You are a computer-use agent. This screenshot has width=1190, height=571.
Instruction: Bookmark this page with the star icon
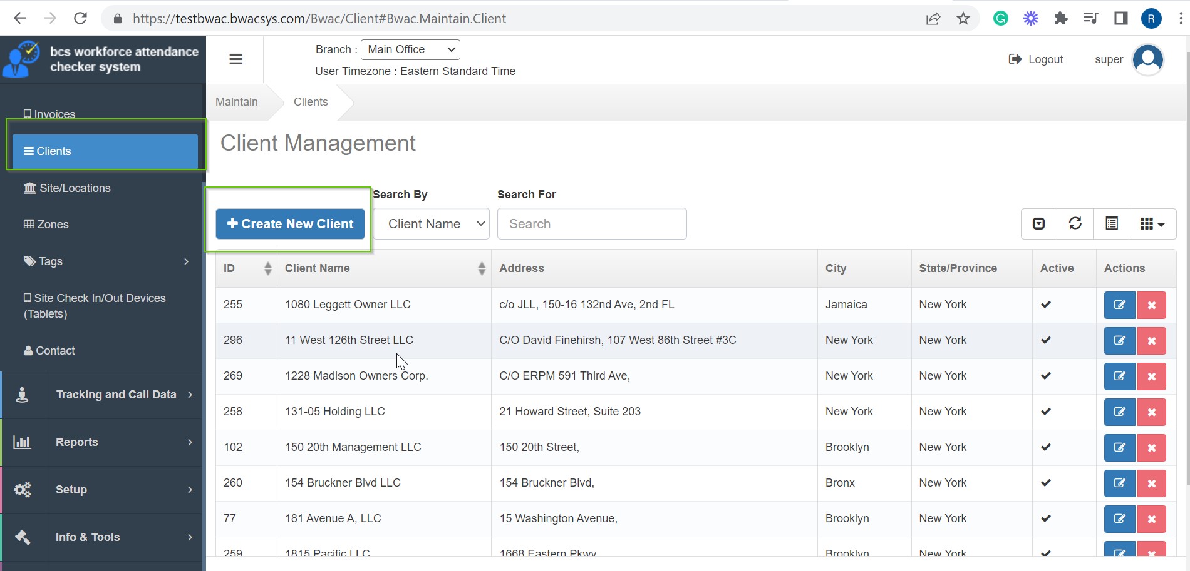tap(963, 18)
